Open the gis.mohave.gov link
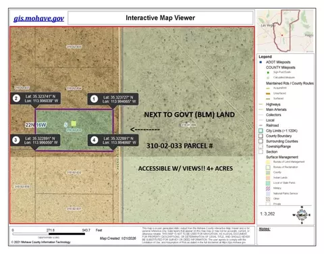 click(38, 18)
